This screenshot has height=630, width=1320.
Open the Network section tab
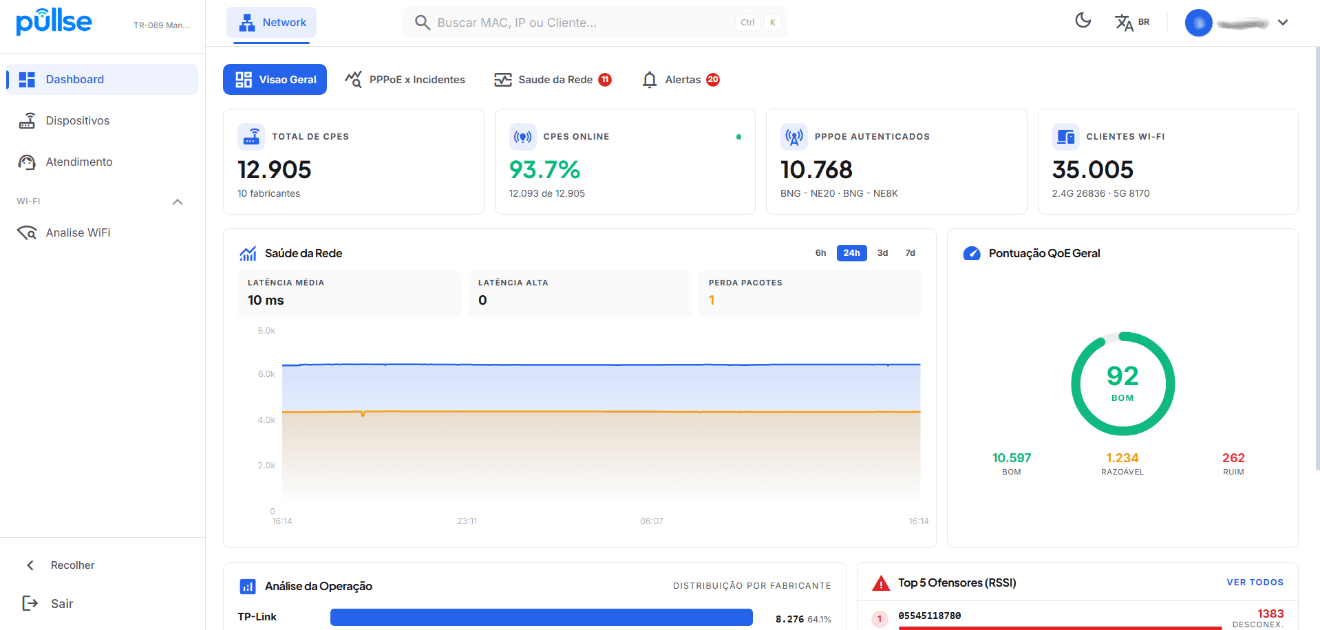272,22
